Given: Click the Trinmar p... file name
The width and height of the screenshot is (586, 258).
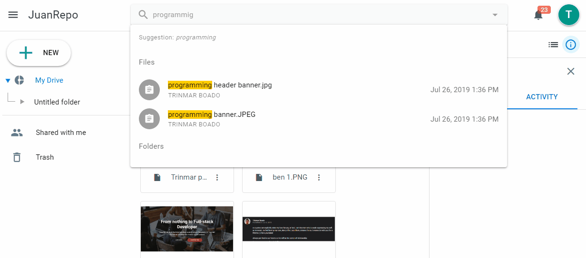Looking at the screenshot, I should (189, 177).
